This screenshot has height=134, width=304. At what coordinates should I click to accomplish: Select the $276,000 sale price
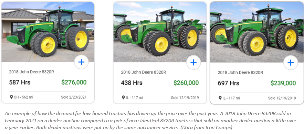tap(74, 82)
